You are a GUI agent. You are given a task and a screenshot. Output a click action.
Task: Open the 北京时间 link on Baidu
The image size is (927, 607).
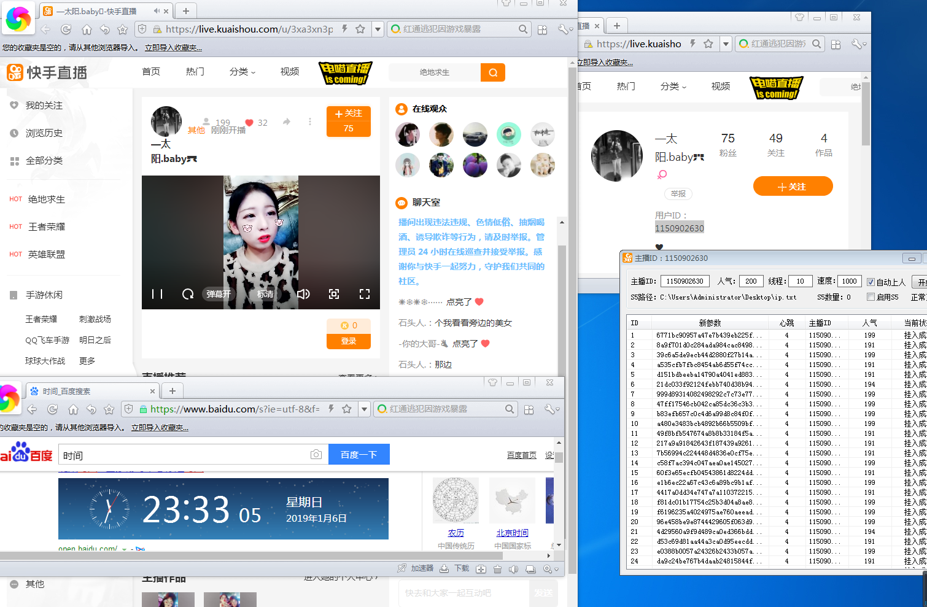(512, 533)
